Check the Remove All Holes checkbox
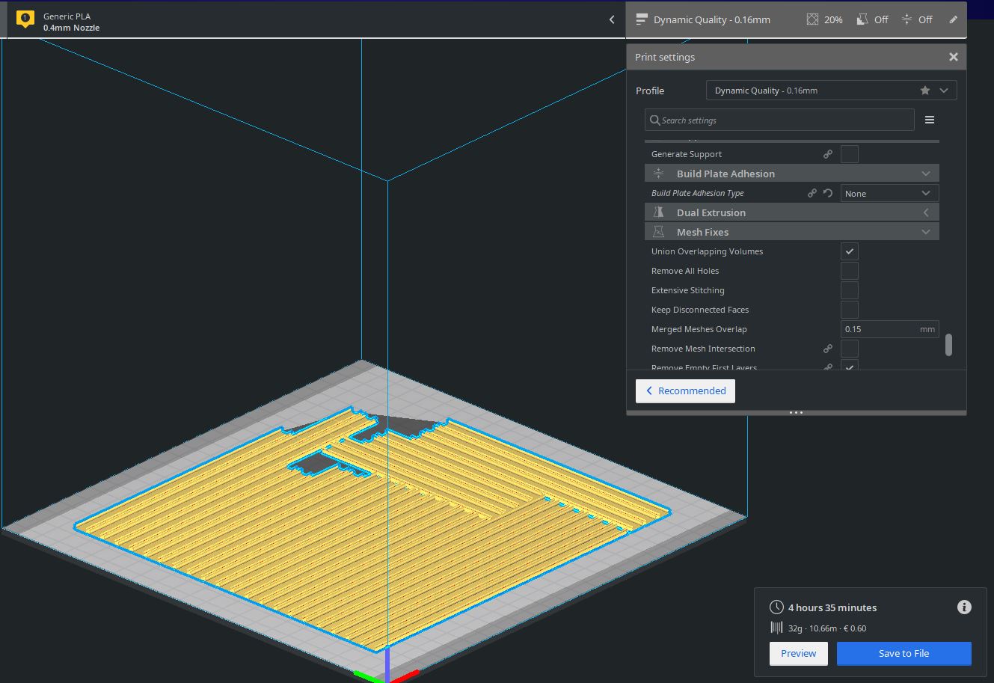Viewport: 994px width, 683px height. click(850, 271)
